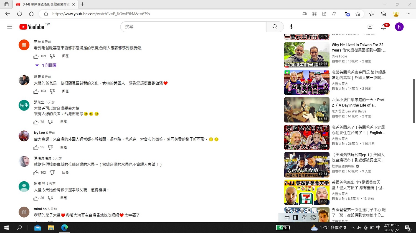416x233 pixels.
Task: Open mimi ho's channel name link
Action: pos(40,209)
